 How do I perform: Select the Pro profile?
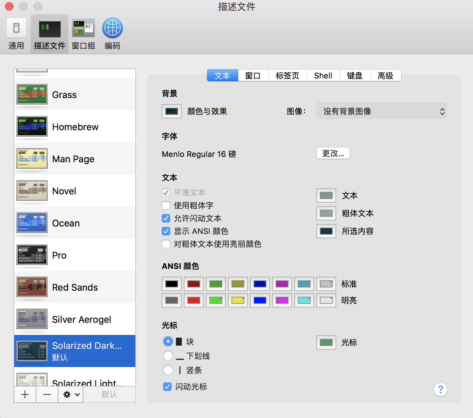[x=75, y=255]
